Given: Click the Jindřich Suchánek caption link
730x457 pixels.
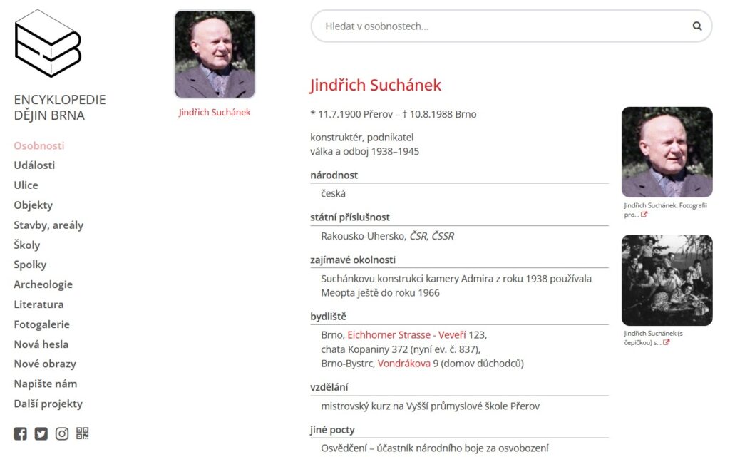Looking at the screenshot, I should pyautogui.click(x=215, y=113).
